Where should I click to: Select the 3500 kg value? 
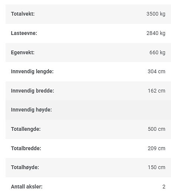pyautogui.click(x=156, y=14)
